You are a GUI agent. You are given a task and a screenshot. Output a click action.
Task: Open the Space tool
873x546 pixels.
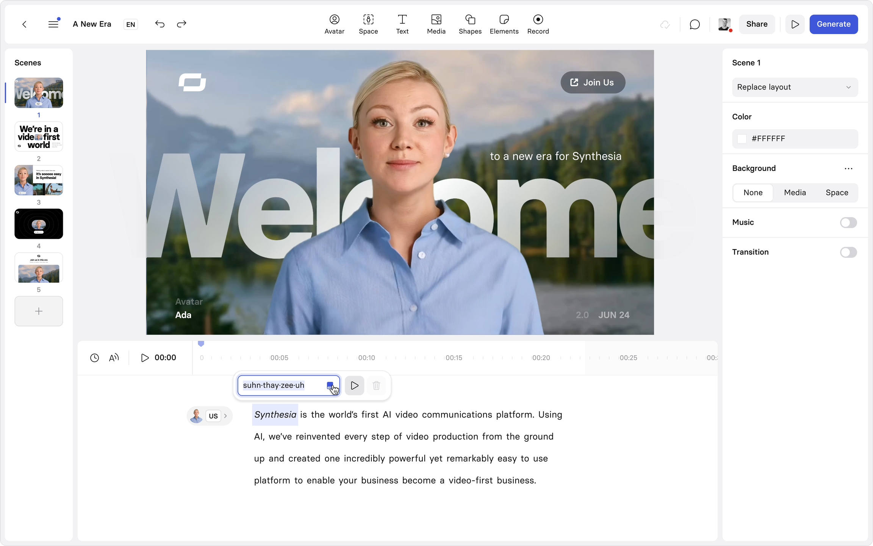[368, 24]
